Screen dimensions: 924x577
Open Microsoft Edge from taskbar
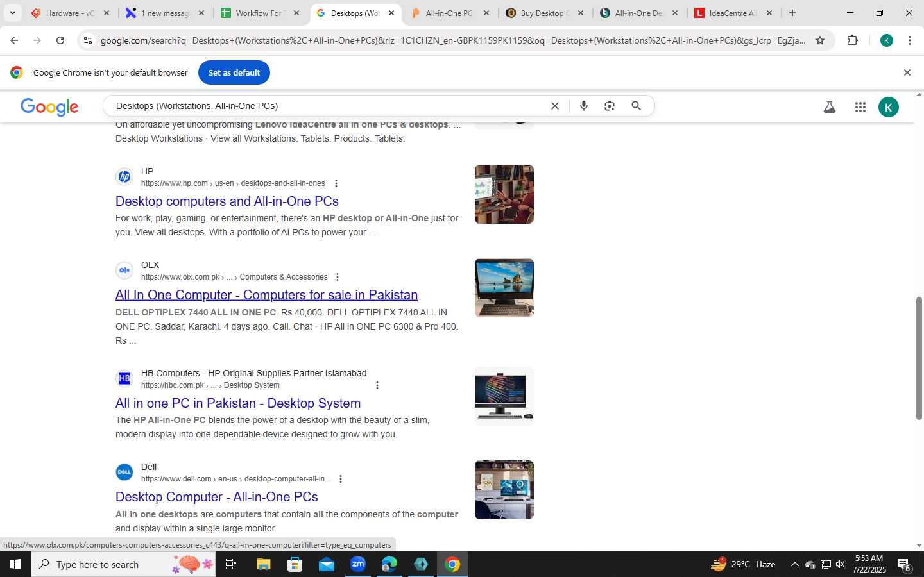[x=389, y=564]
